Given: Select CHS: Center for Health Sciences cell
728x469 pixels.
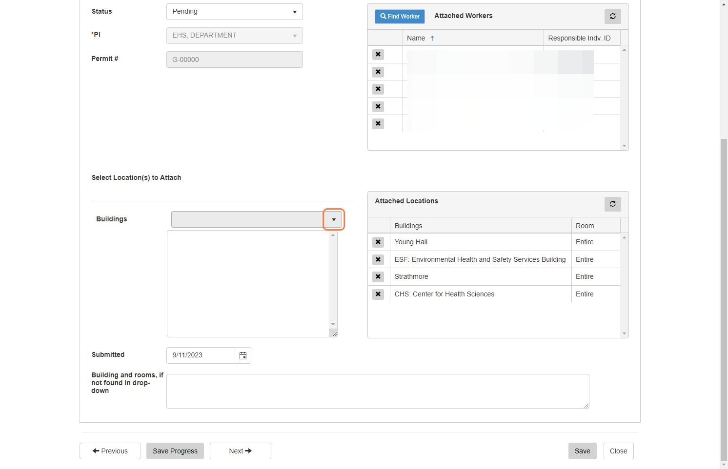Looking at the screenshot, I should click(481, 294).
